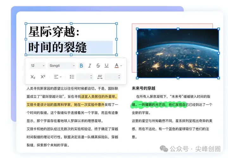Select the Earth night lights image
228x158 pixels.
tap(178, 53)
